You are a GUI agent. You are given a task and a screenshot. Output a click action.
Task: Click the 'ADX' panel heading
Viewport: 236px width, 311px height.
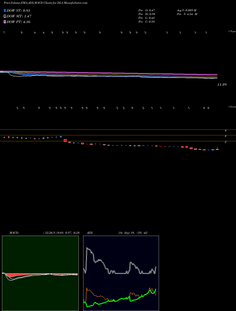[x=90, y=233]
